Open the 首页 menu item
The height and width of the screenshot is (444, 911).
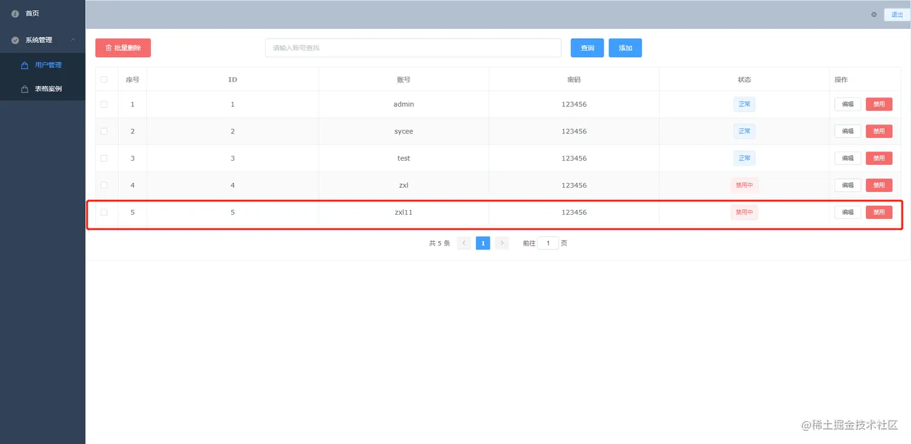point(43,13)
